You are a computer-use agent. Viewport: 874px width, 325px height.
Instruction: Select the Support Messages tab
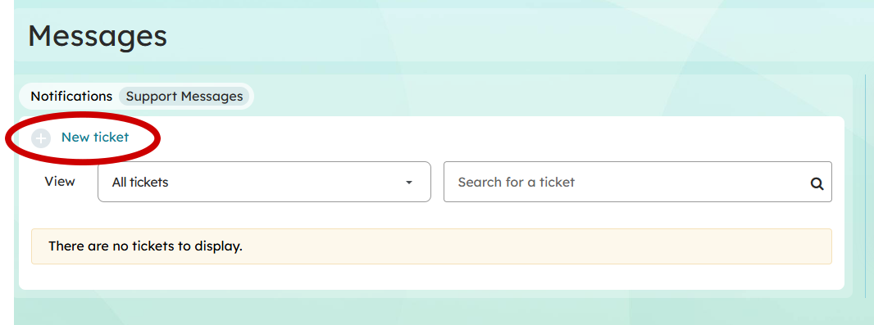click(x=184, y=97)
